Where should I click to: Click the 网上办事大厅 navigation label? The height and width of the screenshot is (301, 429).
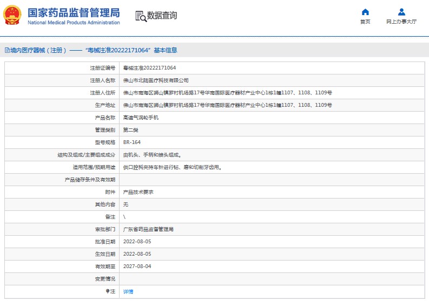click(x=401, y=22)
